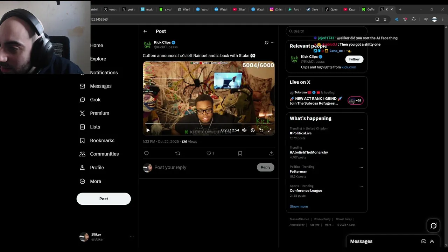The image size is (448, 252).
Task: Bookmark page with the star icon
Action: point(385,19)
